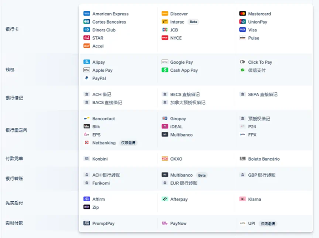Click the Furikomi bank transfer link
319x238 pixels.
coord(101,183)
